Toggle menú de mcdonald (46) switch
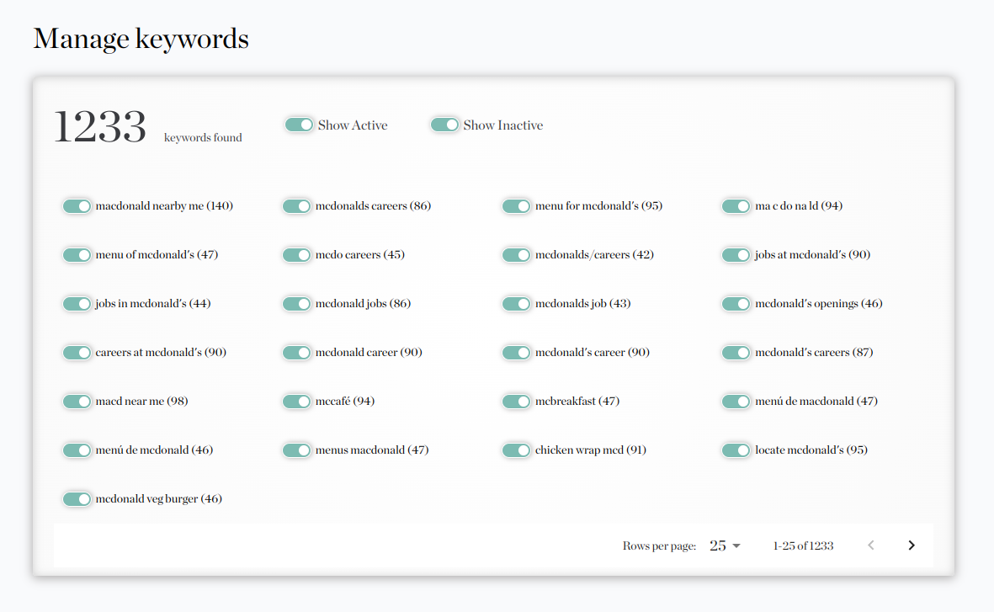Viewport: 994px width, 612px height. (77, 450)
